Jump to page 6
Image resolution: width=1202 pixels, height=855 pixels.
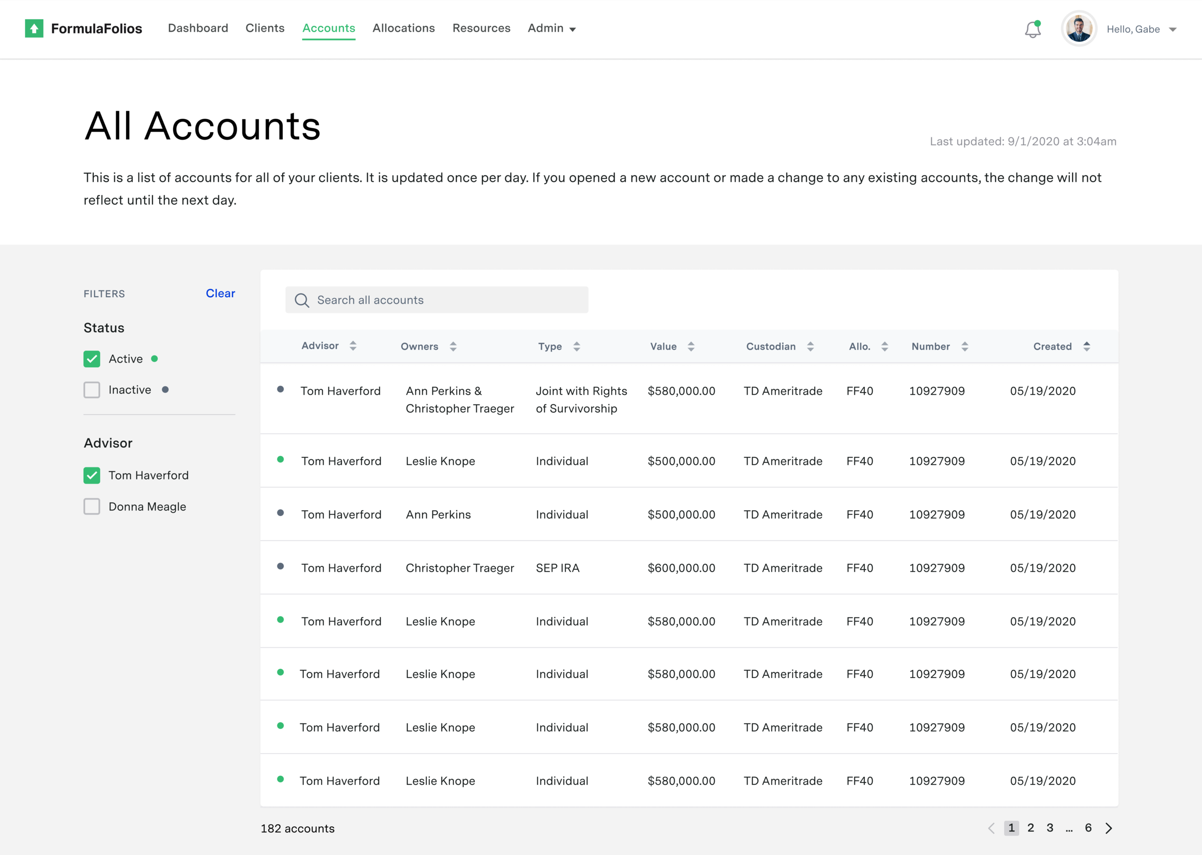point(1088,828)
